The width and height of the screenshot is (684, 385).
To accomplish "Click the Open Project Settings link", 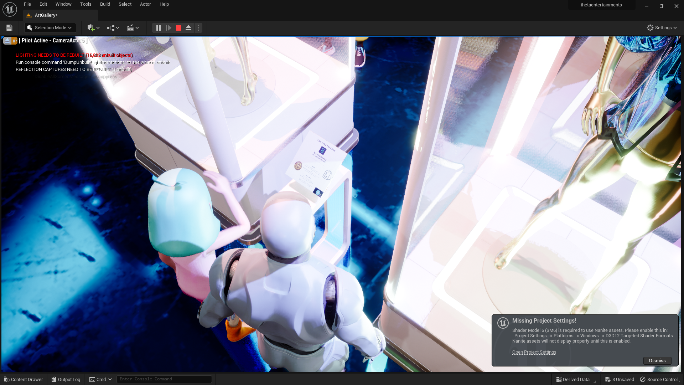I will tap(534, 352).
